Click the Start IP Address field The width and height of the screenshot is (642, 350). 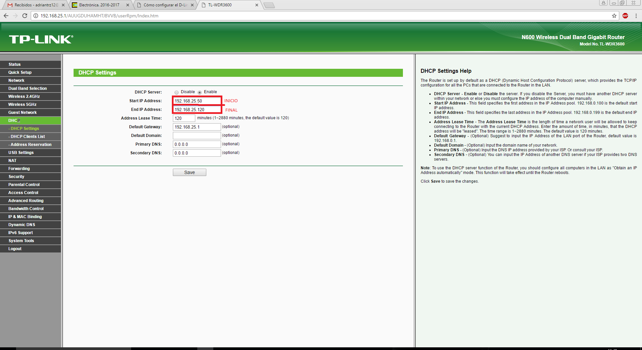[197, 101]
